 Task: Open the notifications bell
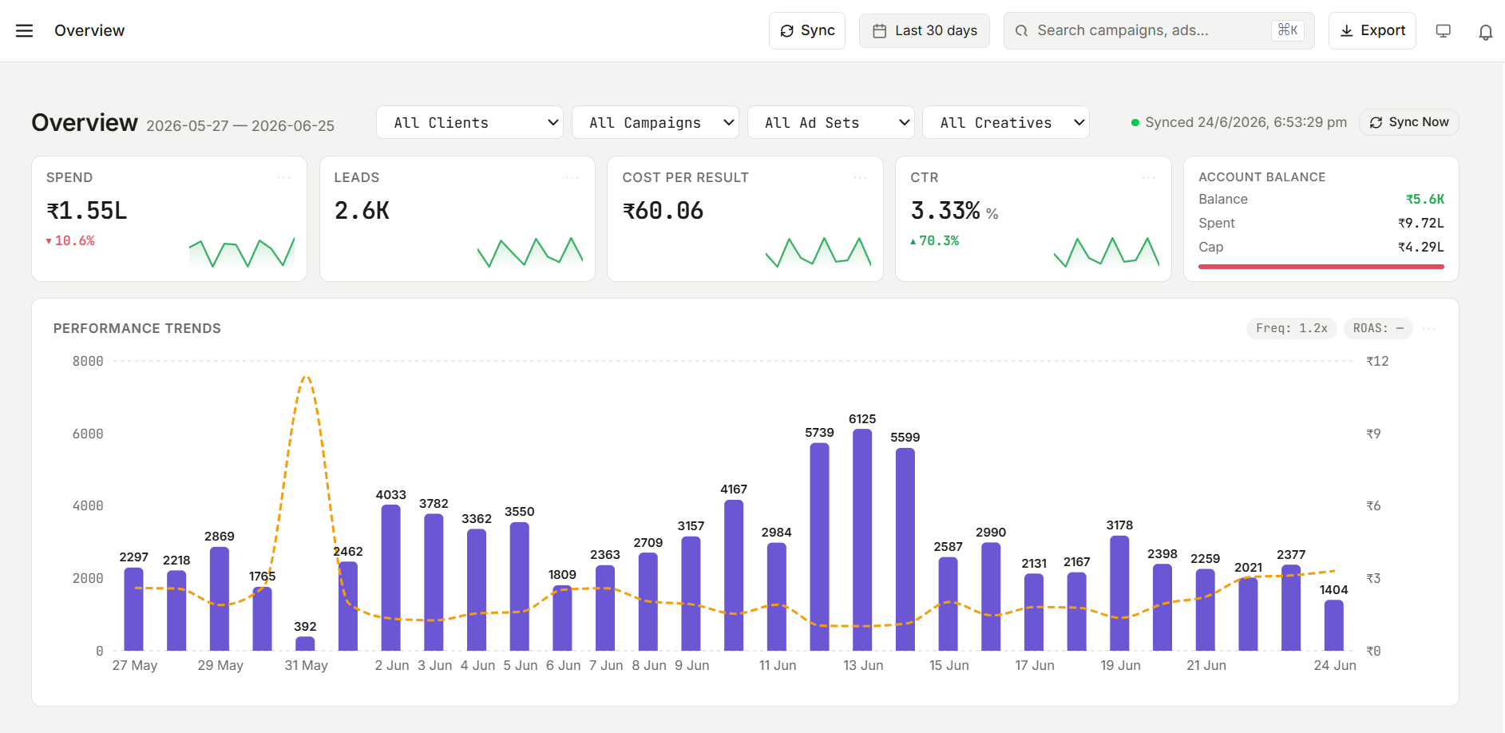click(1486, 31)
